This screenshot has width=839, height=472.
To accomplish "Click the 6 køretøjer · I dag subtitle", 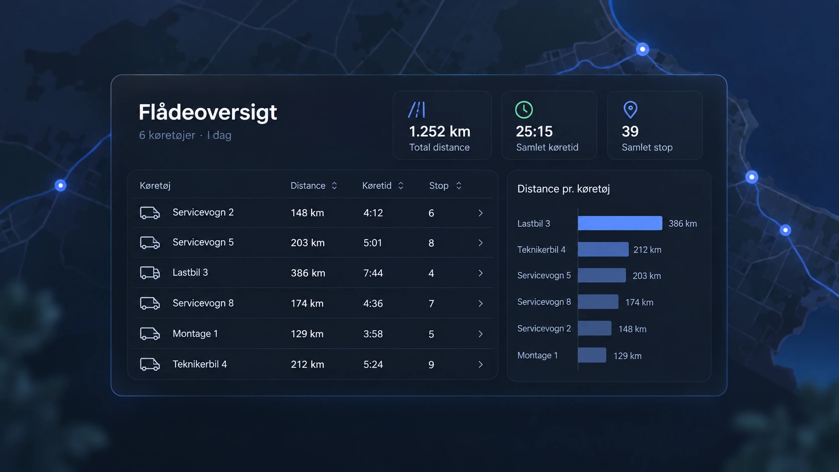I will click(x=185, y=135).
